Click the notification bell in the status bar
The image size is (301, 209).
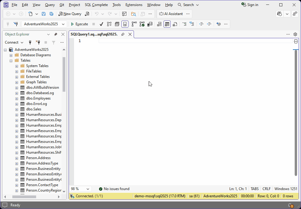[x=290, y=205]
